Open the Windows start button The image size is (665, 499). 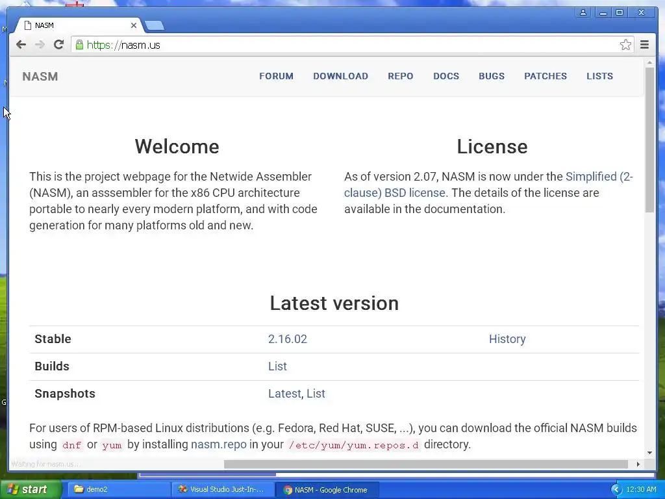30,490
